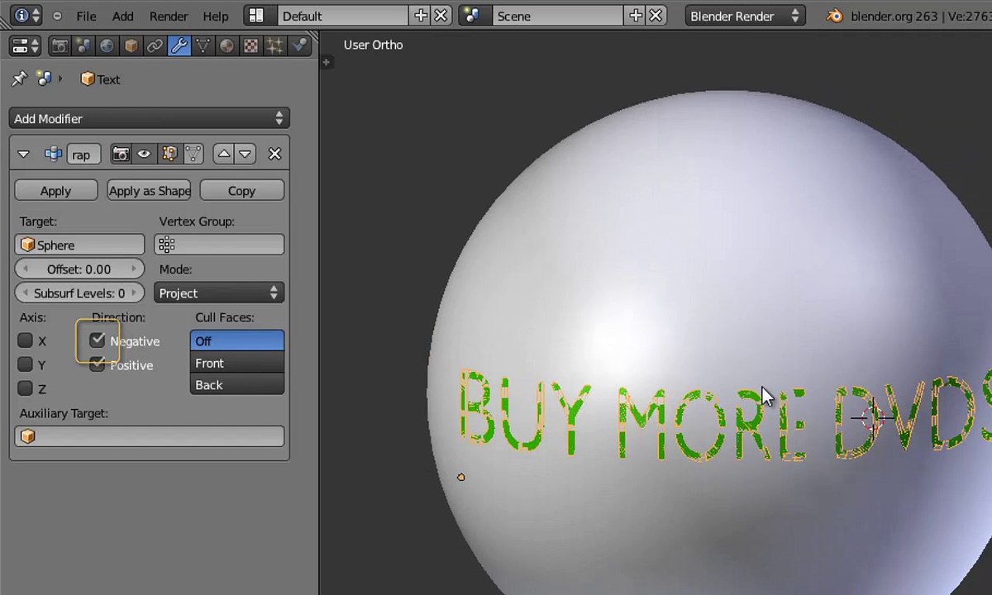Toggle modifier apply to editing cage

tap(193, 154)
